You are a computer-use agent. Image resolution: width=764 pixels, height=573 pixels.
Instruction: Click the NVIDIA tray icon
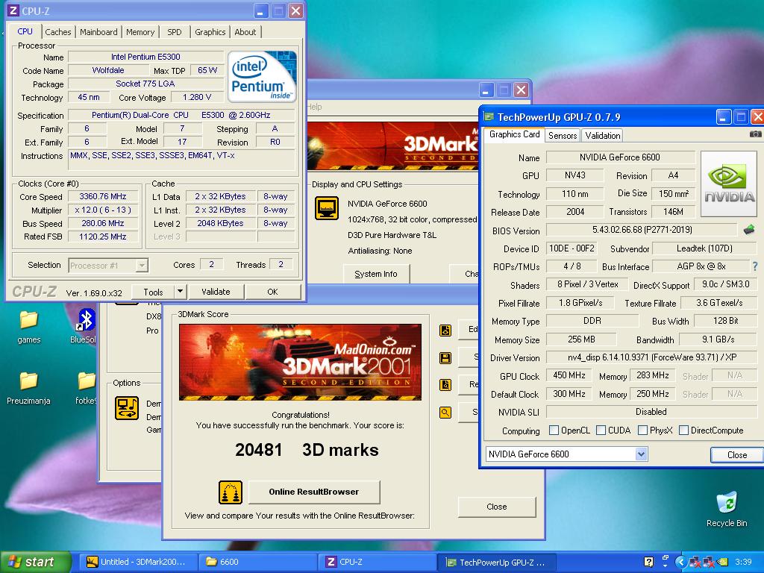[x=722, y=562]
